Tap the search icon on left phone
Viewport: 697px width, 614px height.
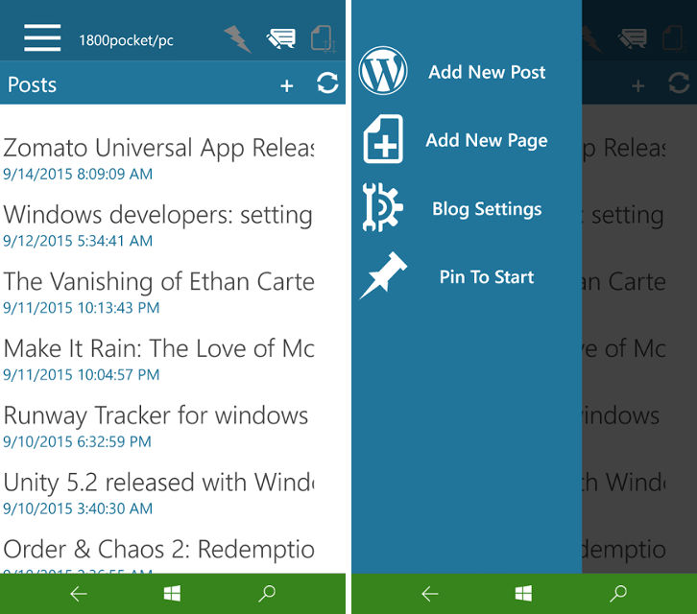(x=267, y=593)
